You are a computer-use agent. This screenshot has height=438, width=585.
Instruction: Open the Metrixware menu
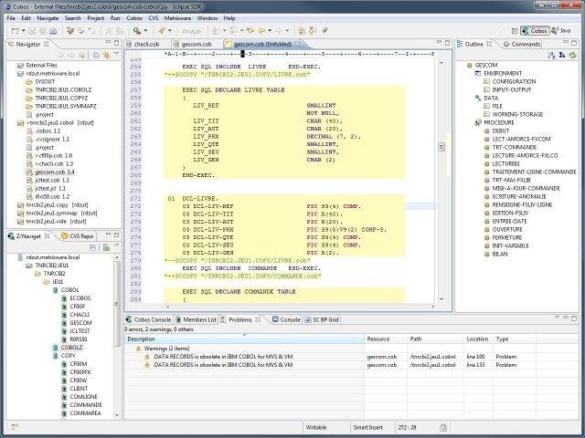point(178,17)
